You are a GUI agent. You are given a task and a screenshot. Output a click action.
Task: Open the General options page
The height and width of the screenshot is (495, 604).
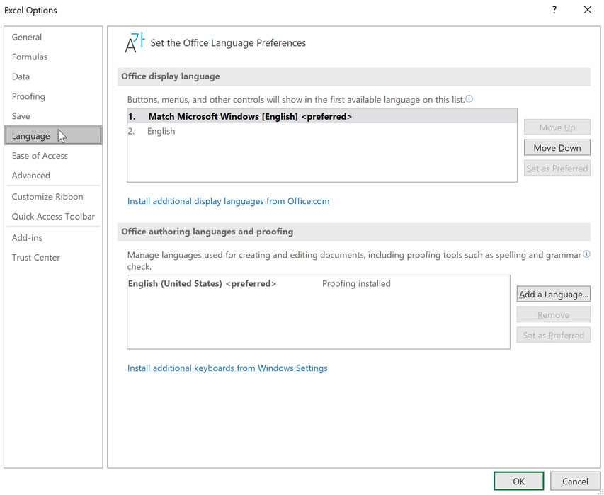(27, 37)
